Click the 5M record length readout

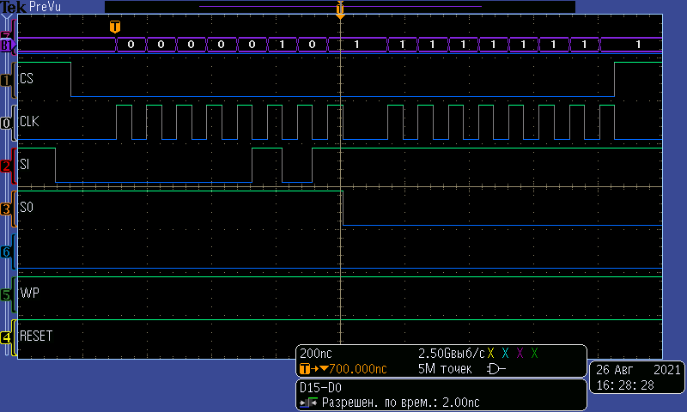pos(442,369)
